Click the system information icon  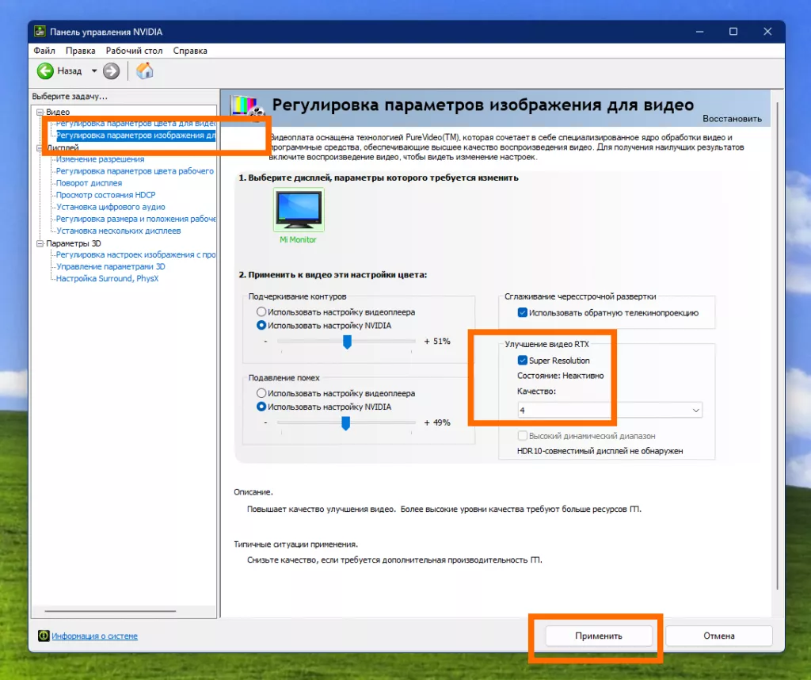coord(44,636)
